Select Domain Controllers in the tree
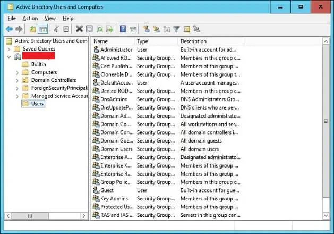Screen dimensions: 334x234 click(54, 80)
